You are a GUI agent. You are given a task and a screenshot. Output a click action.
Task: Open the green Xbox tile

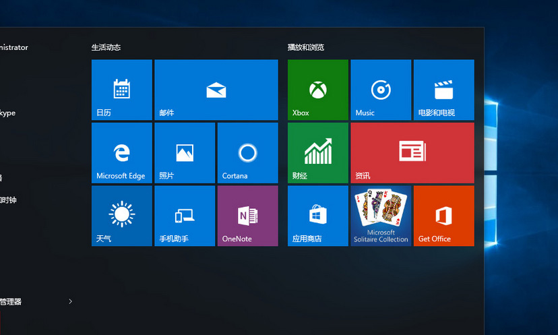coord(318,90)
